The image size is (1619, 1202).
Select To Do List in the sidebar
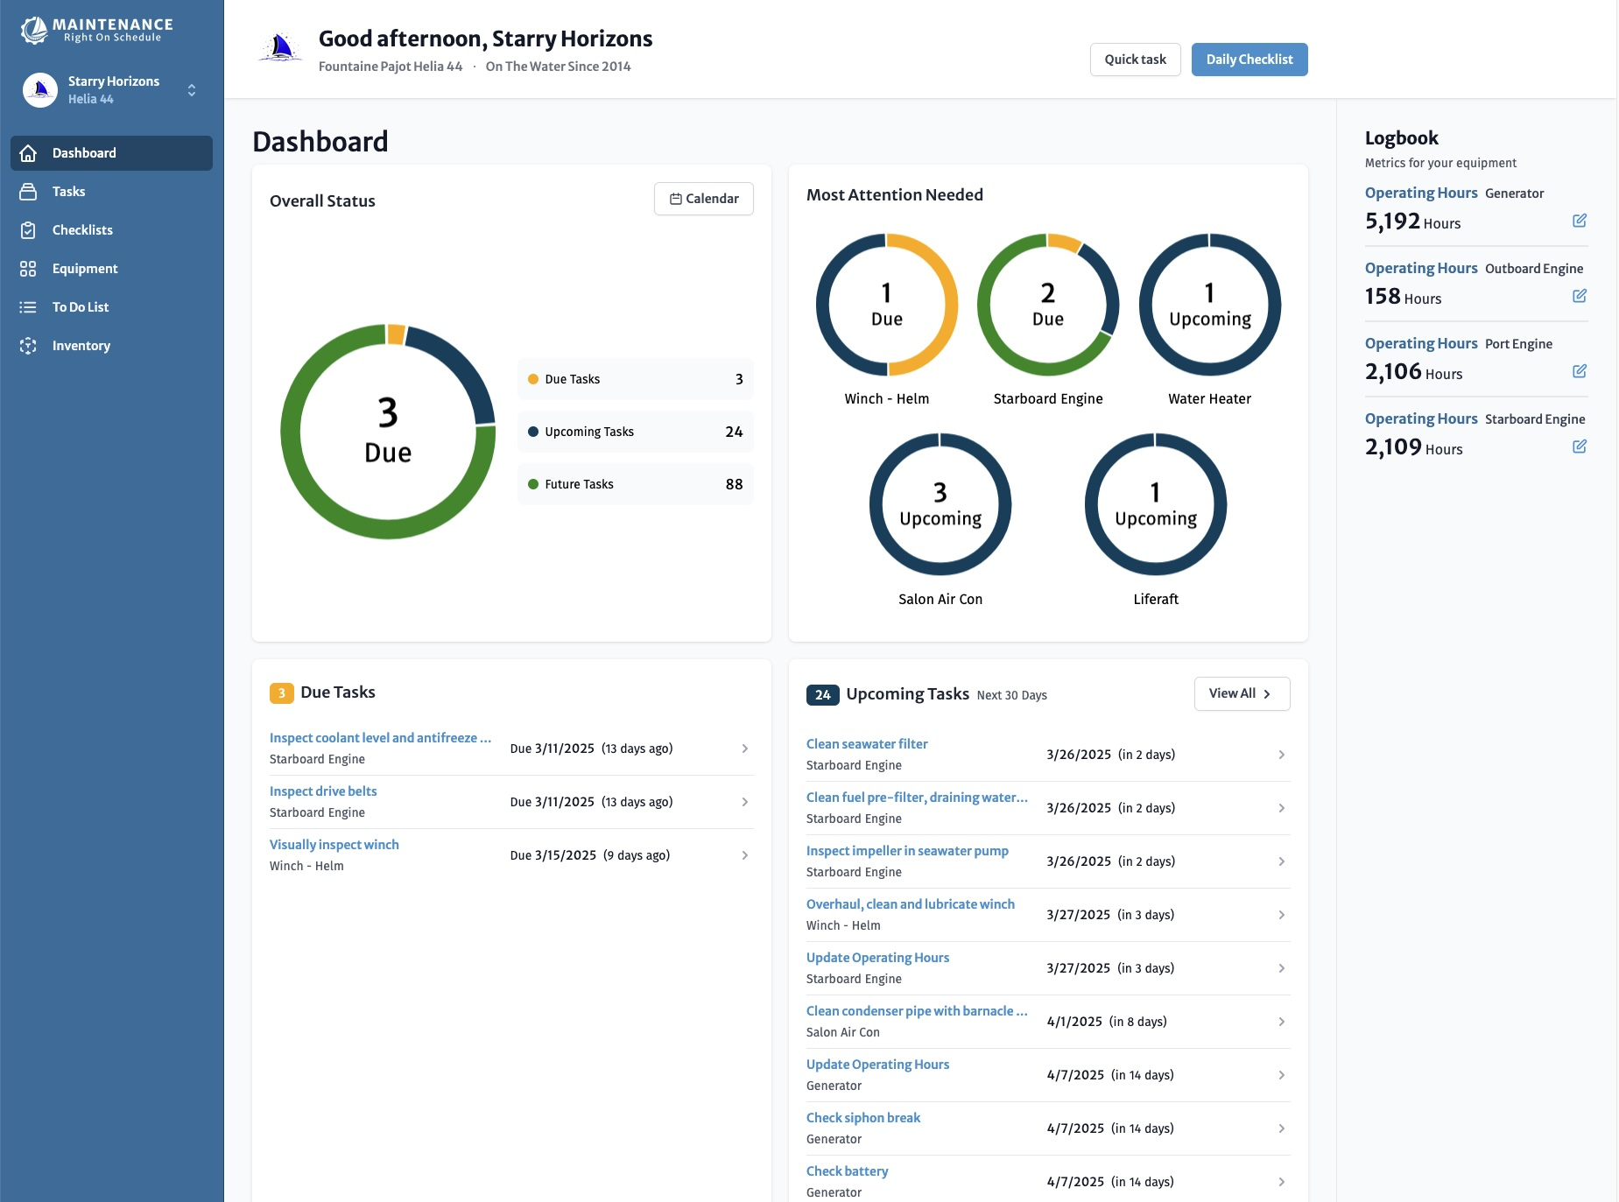click(29, 307)
